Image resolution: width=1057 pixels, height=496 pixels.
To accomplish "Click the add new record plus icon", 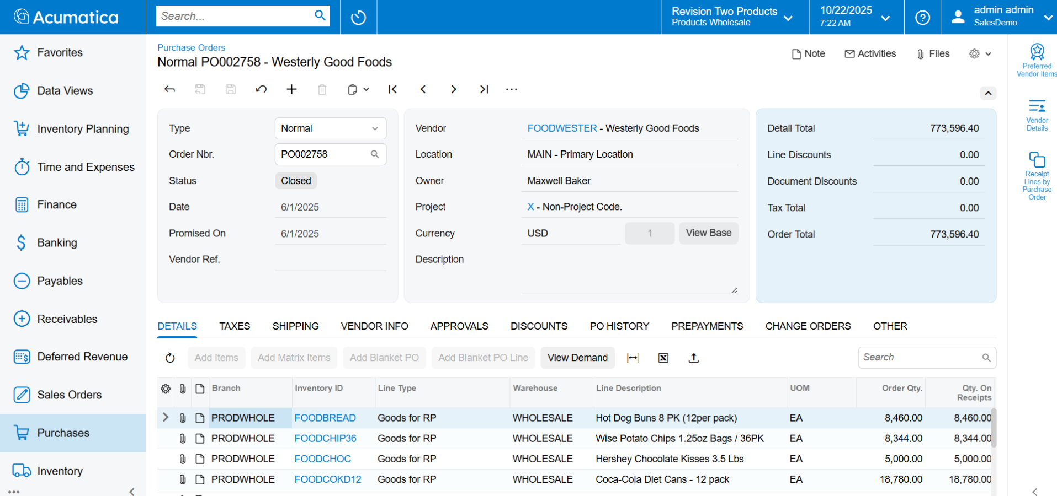I will pos(291,89).
